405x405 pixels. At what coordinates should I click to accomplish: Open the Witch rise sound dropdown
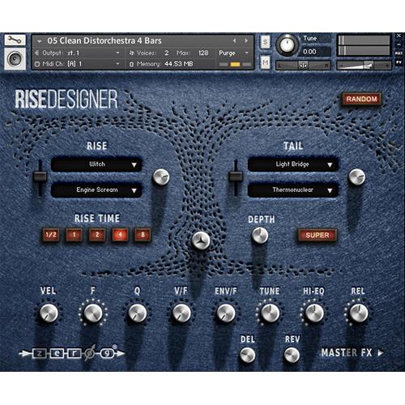click(96, 164)
